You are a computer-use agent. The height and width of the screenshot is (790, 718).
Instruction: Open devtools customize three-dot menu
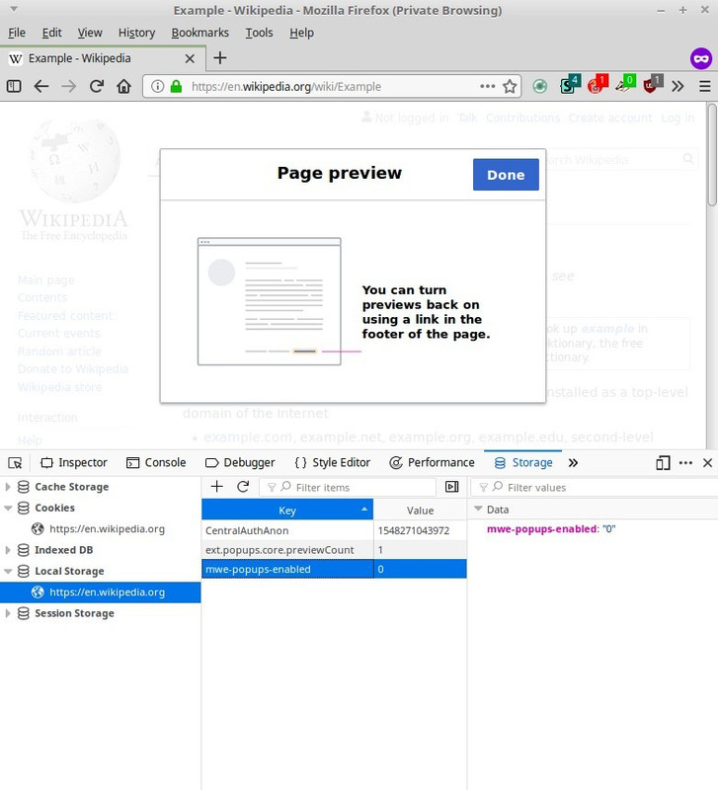coord(685,462)
